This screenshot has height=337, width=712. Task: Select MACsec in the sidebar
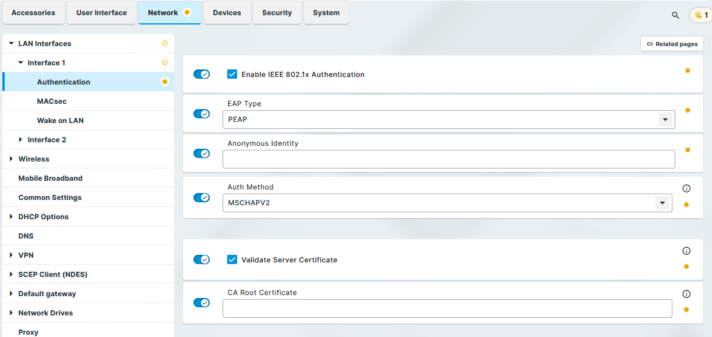(52, 101)
